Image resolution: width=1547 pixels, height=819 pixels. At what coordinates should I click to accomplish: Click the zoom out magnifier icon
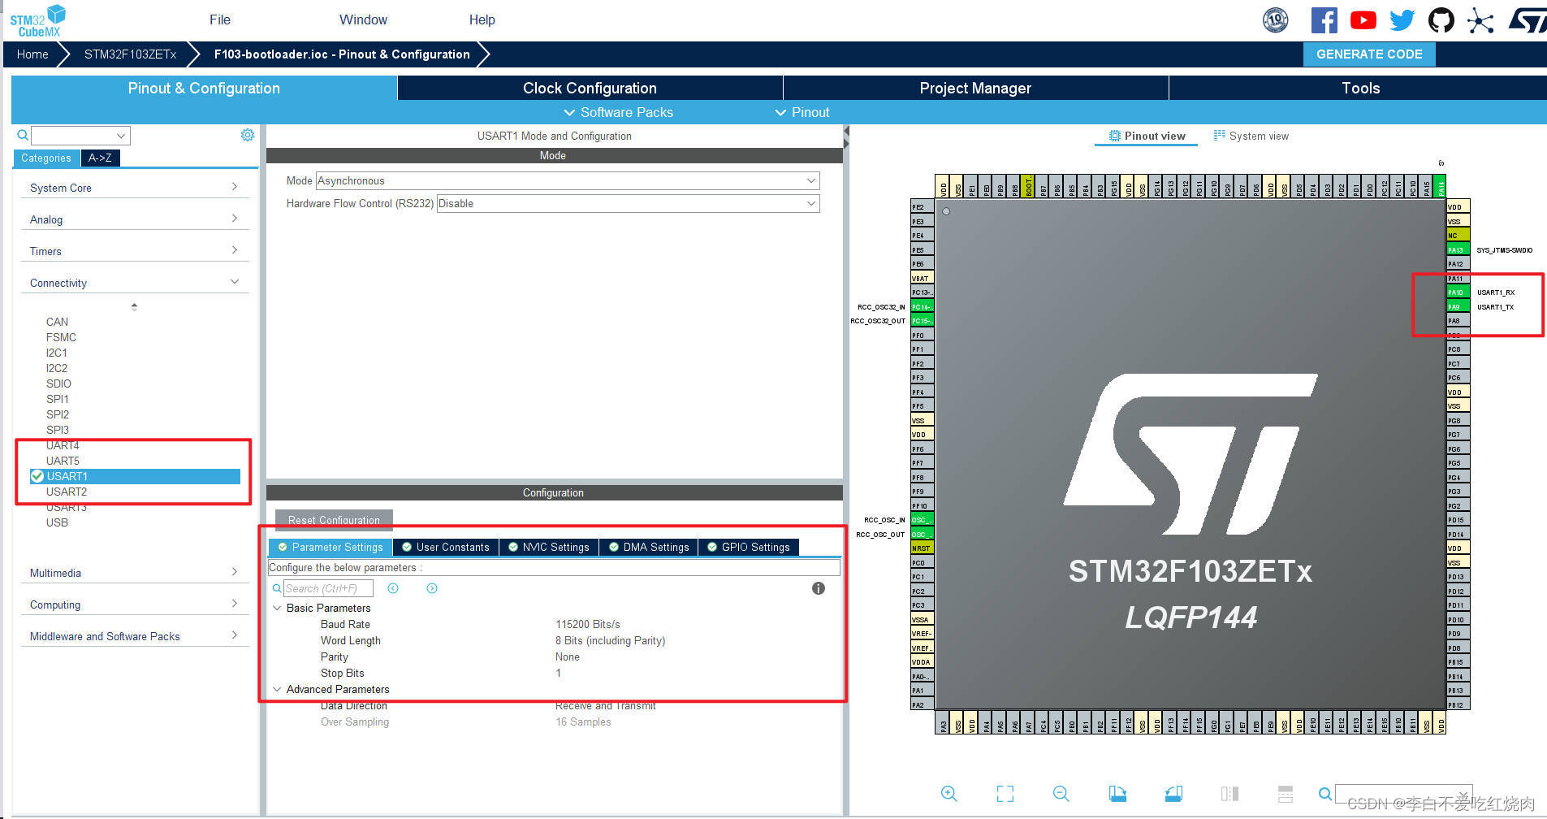click(1061, 794)
